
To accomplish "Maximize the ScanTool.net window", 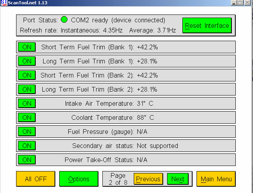I will tap(240, 2).
